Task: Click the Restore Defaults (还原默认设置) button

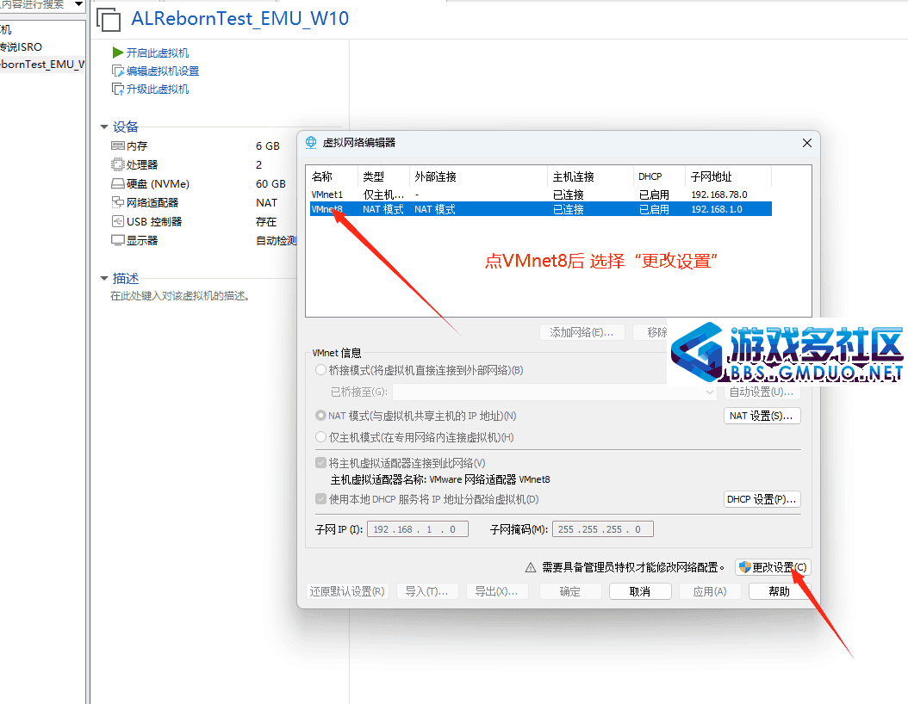Action: point(347,591)
